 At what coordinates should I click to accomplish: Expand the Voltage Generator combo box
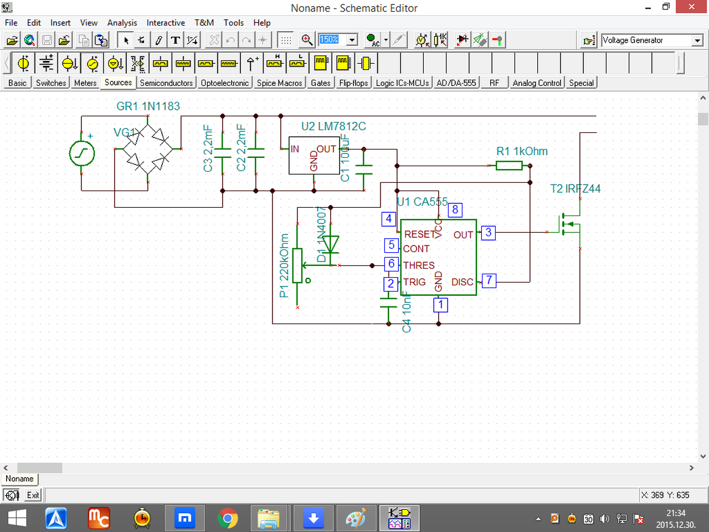(697, 40)
